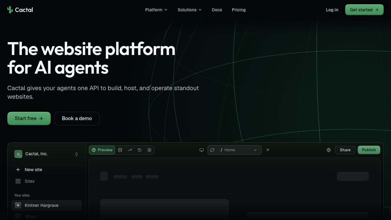Switch to the Preview tab

102,150
